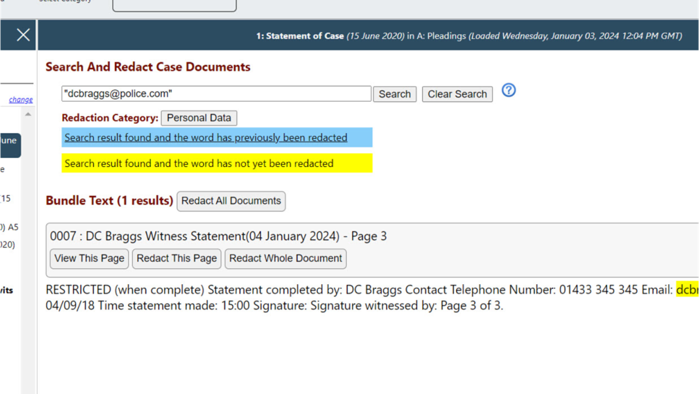
Task: Open View This Page for result 0007
Action: point(90,259)
